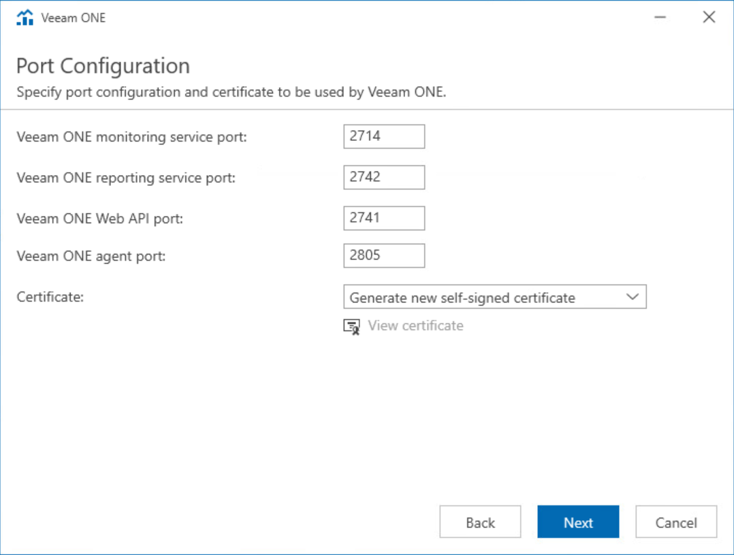Select the monitoring service port field showing 2714
Image resolution: width=734 pixels, height=555 pixels.
[x=383, y=136]
